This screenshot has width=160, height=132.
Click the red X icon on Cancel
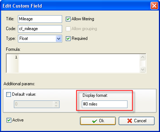pos(130,121)
